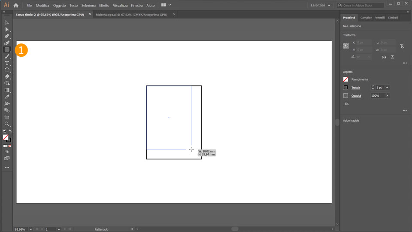This screenshot has width=412, height=232.
Task: Open the Finestra menu
Action: click(x=137, y=5)
